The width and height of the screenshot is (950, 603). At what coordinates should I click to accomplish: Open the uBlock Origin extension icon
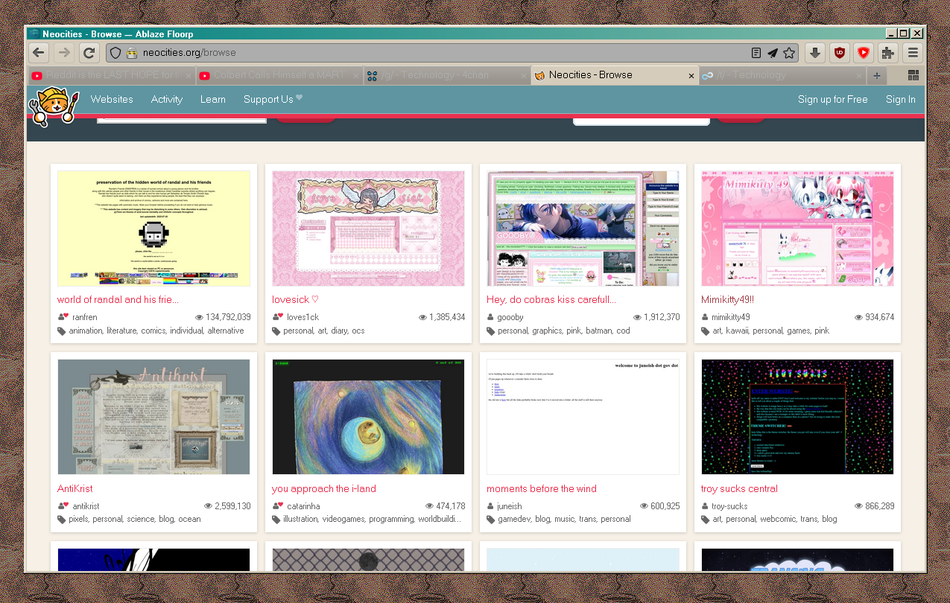tap(840, 53)
